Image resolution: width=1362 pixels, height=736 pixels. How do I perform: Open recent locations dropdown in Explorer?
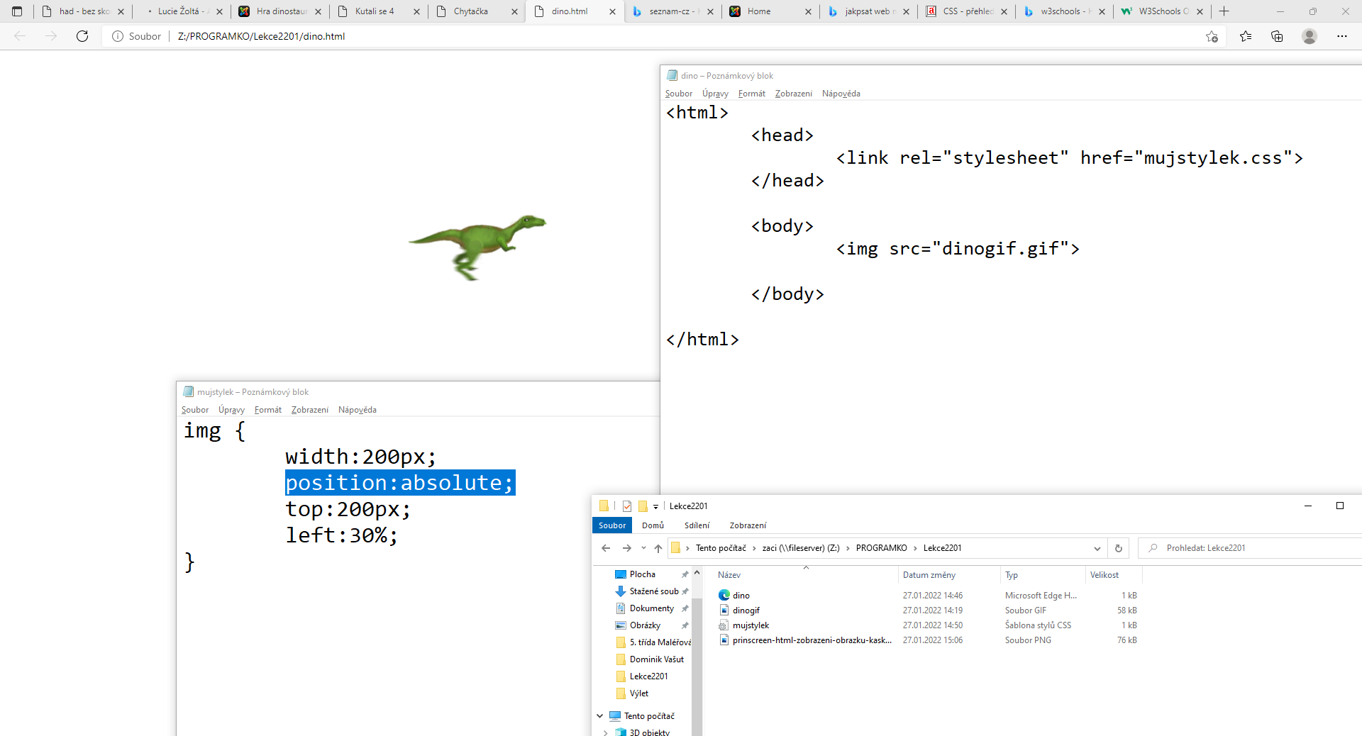click(643, 548)
